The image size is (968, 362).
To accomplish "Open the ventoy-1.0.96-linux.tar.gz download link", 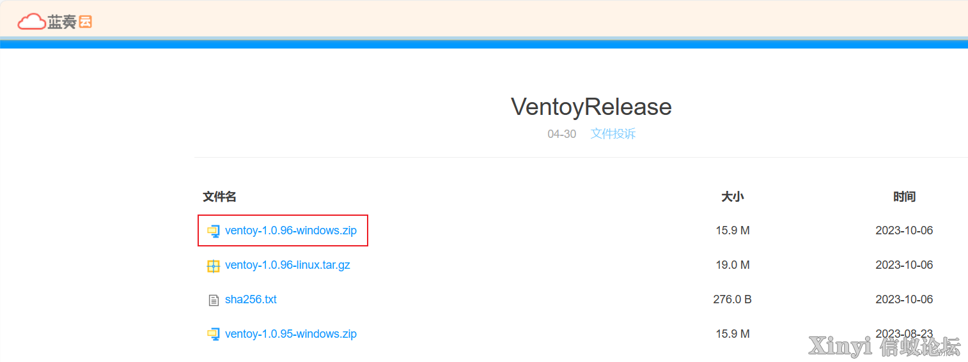I will (288, 265).
